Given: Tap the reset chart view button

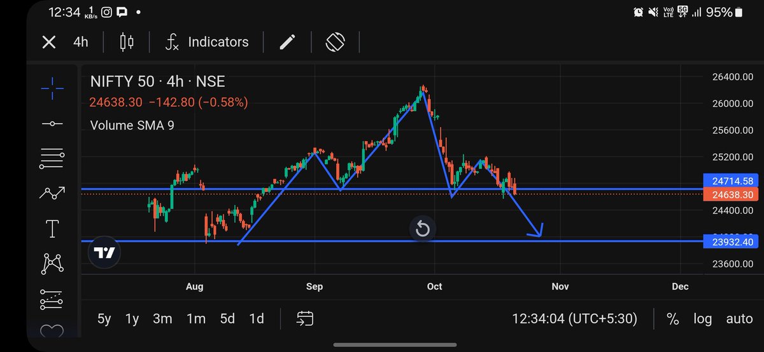Looking at the screenshot, I should pos(423,229).
